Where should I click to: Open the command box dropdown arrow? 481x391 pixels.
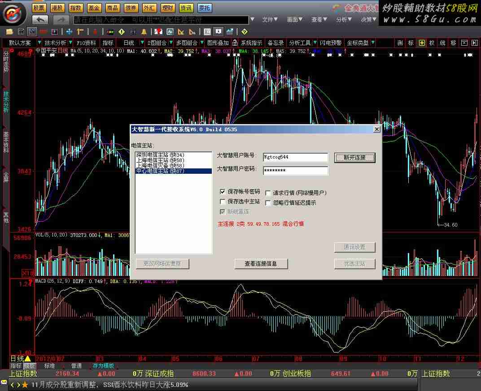(x=252, y=19)
